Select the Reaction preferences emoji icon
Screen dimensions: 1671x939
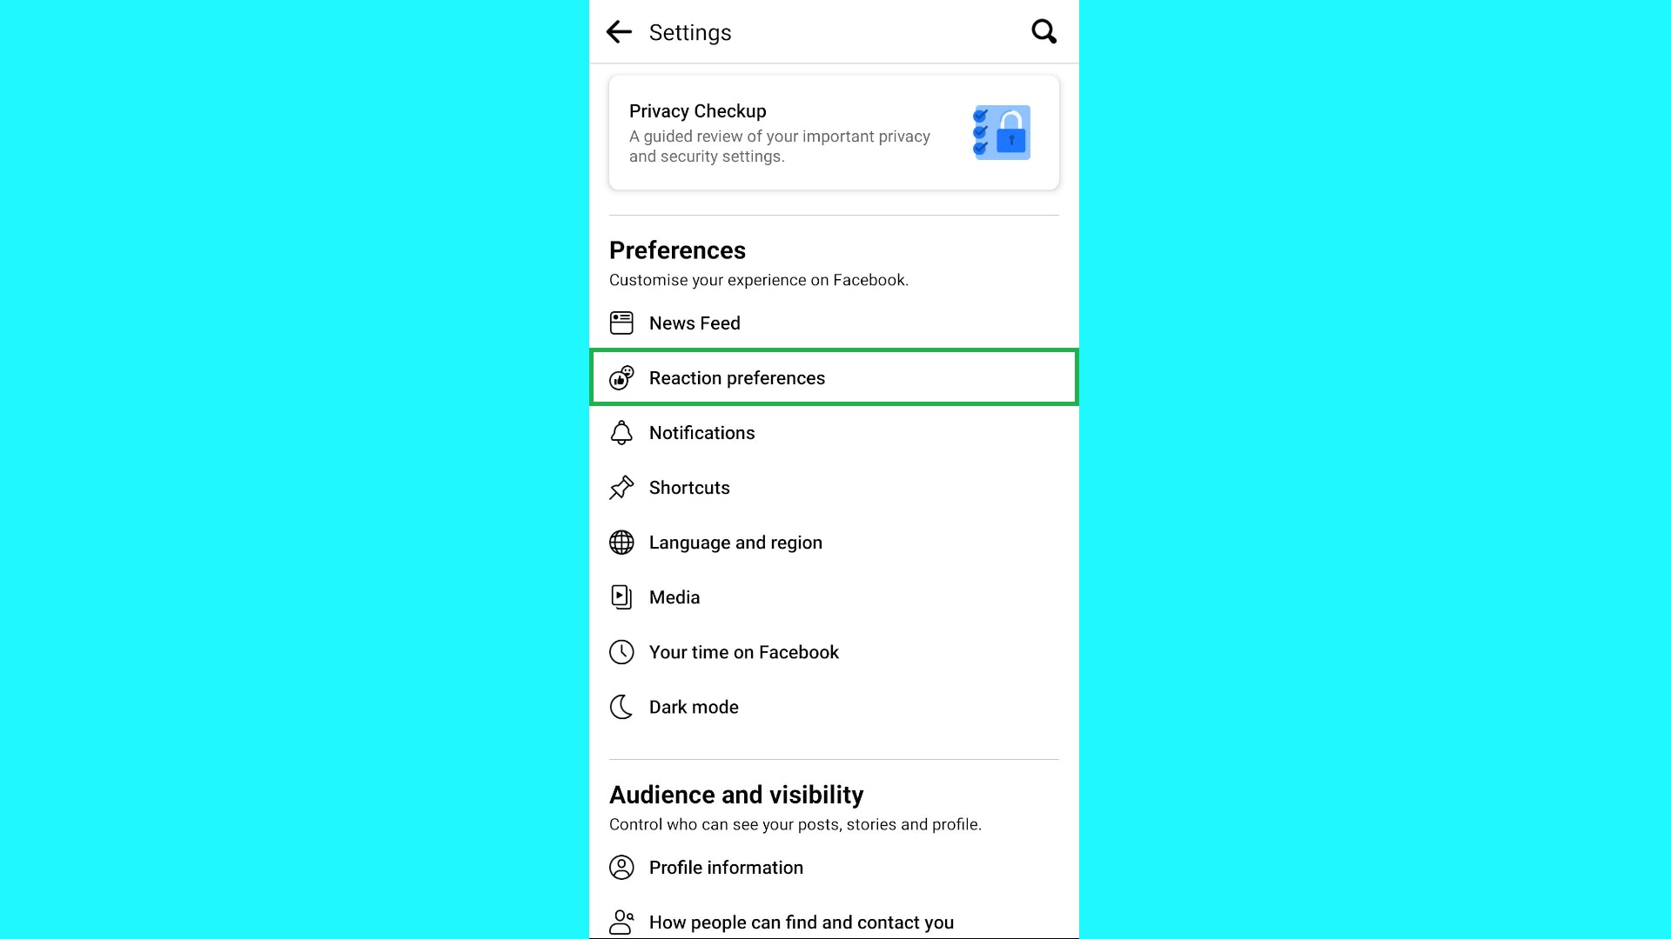tap(621, 377)
